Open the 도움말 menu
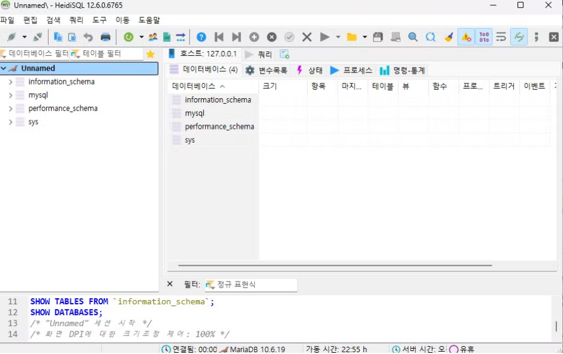563x354 pixels. [149, 20]
